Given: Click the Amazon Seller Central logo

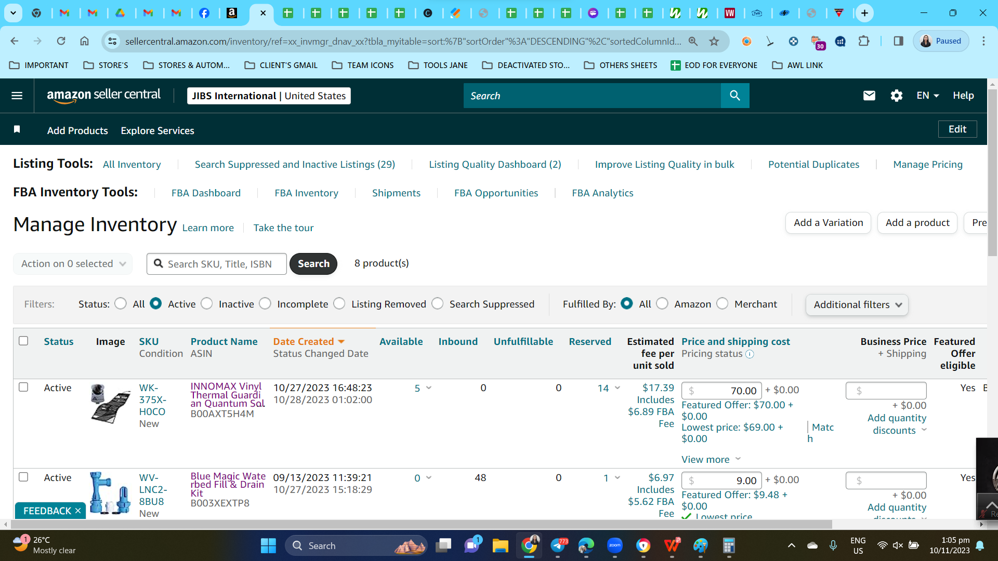Looking at the screenshot, I should coord(103,96).
